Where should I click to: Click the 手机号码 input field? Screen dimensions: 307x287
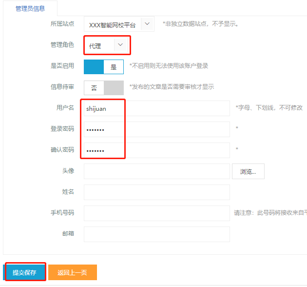click(x=156, y=213)
